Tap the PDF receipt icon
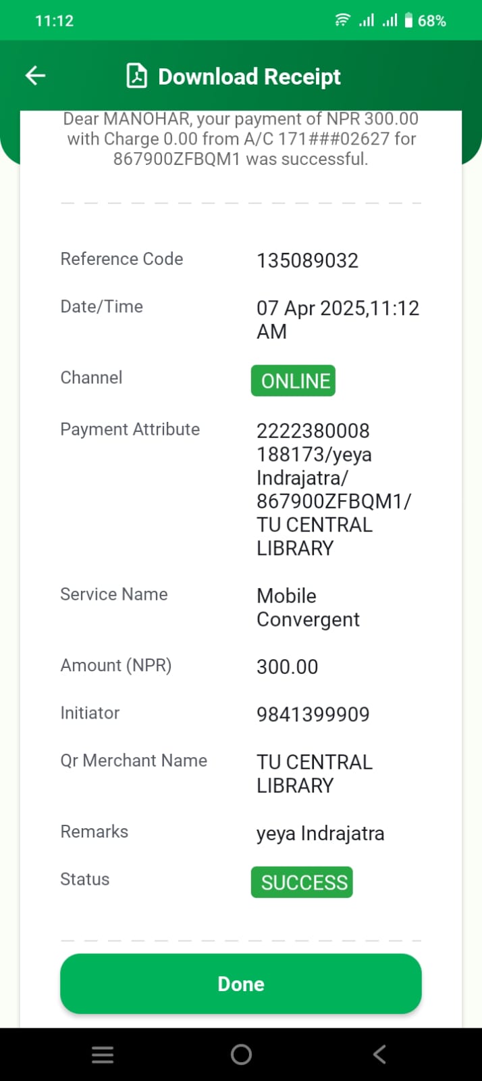The height and width of the screenshot is (1081, 482). point(137,76)
